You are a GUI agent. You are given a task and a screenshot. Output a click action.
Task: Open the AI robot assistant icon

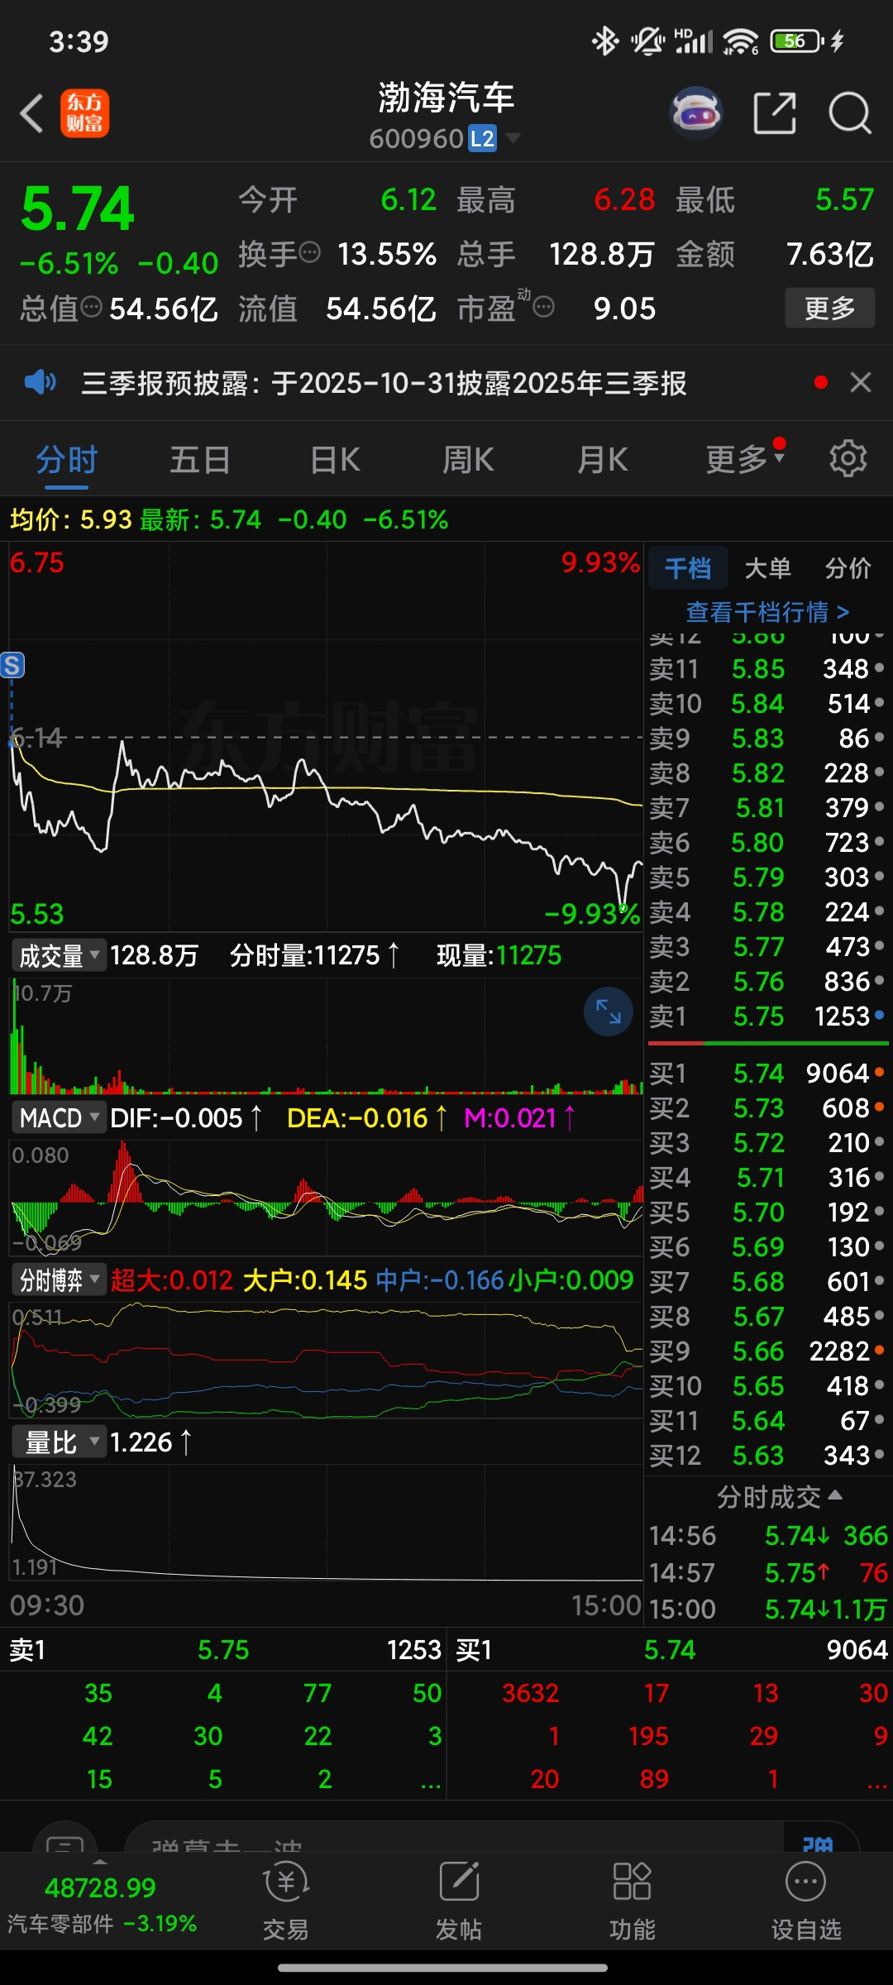[696, 112]
